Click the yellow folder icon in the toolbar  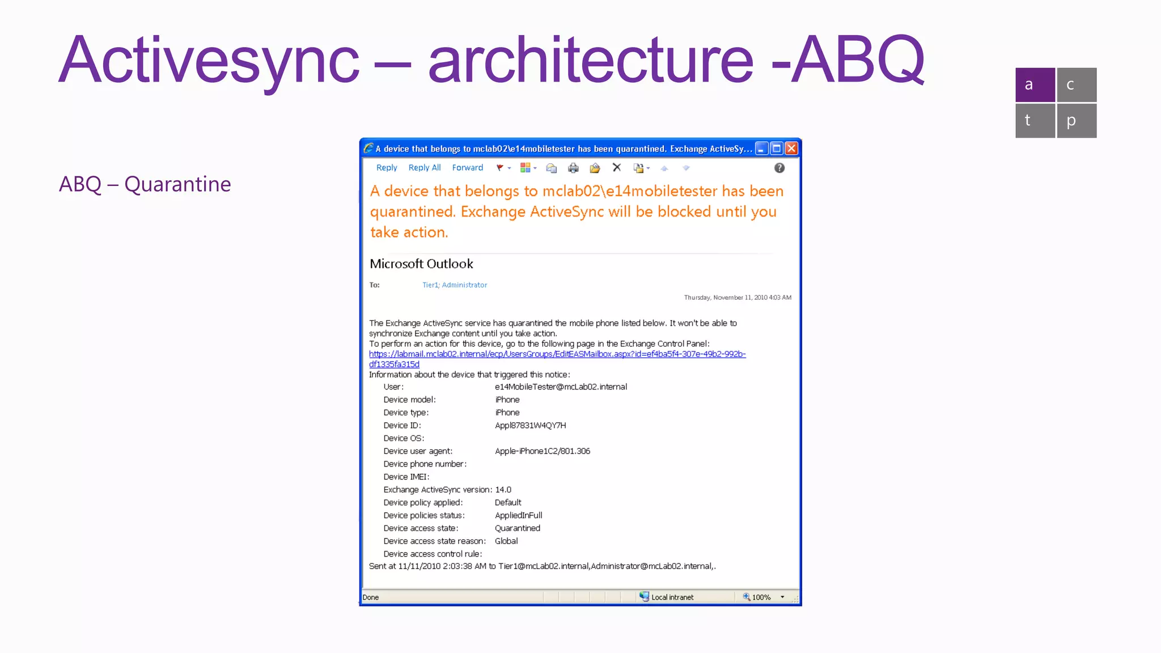(595, 168)
